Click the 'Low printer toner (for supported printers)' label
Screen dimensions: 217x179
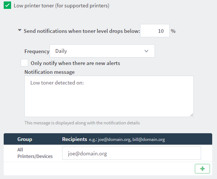click(61, 6)
